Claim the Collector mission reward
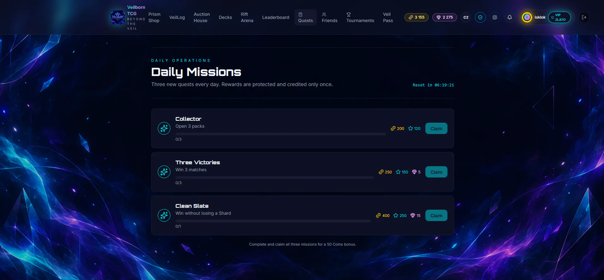 point(436,128)
